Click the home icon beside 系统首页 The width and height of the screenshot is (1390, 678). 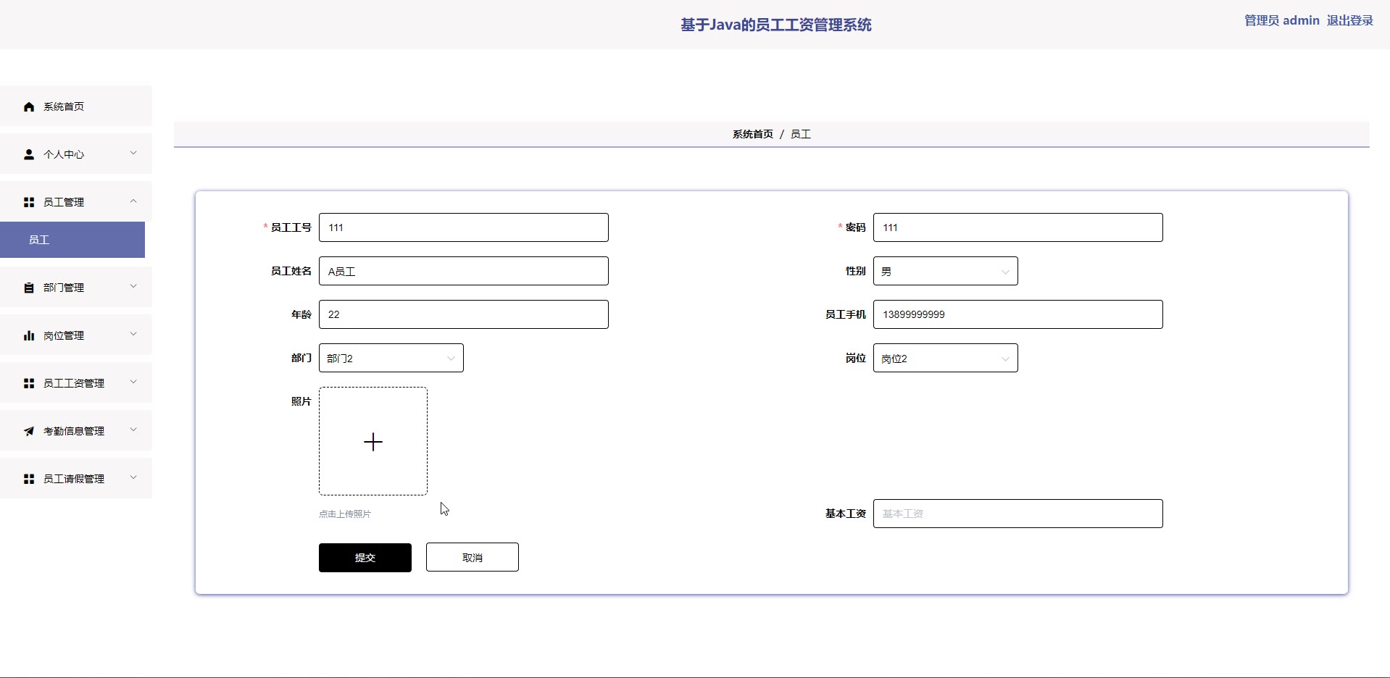pyautogui.click(x=29, y=106)
